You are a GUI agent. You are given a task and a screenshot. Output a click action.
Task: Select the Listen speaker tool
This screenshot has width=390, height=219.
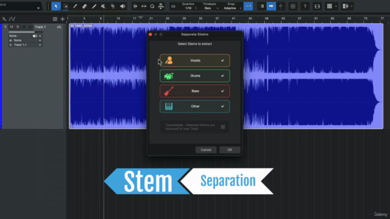click(122, 6)
